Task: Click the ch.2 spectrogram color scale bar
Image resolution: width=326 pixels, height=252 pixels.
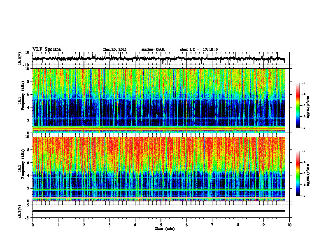Action: point(298,173)
